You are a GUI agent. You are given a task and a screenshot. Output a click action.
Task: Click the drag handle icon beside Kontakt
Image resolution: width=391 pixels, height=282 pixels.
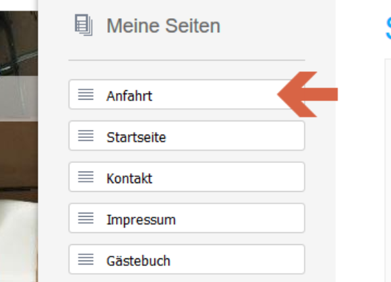(86, 177)
